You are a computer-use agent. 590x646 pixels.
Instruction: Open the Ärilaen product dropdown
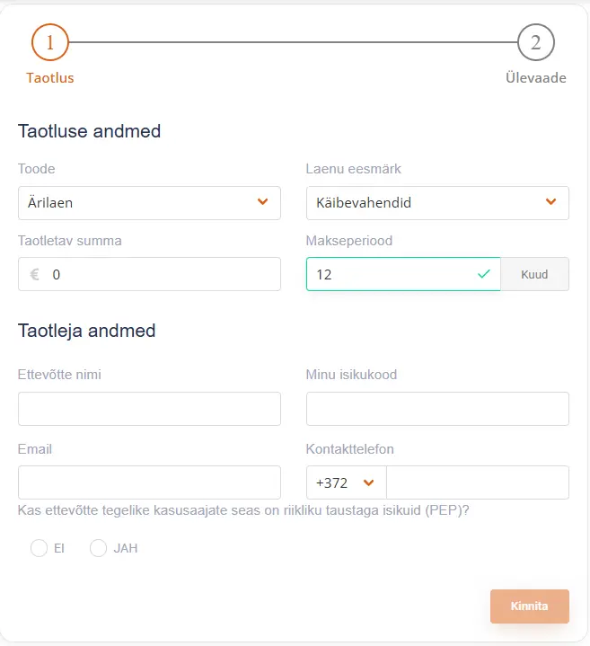[149, 203]
